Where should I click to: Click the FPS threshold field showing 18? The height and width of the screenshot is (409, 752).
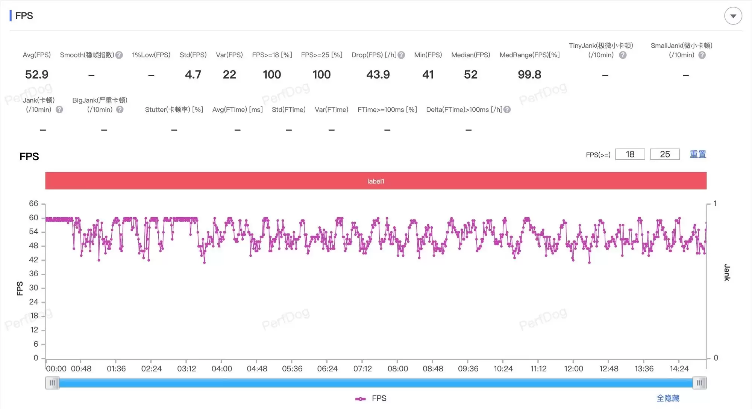coord(630,154)
